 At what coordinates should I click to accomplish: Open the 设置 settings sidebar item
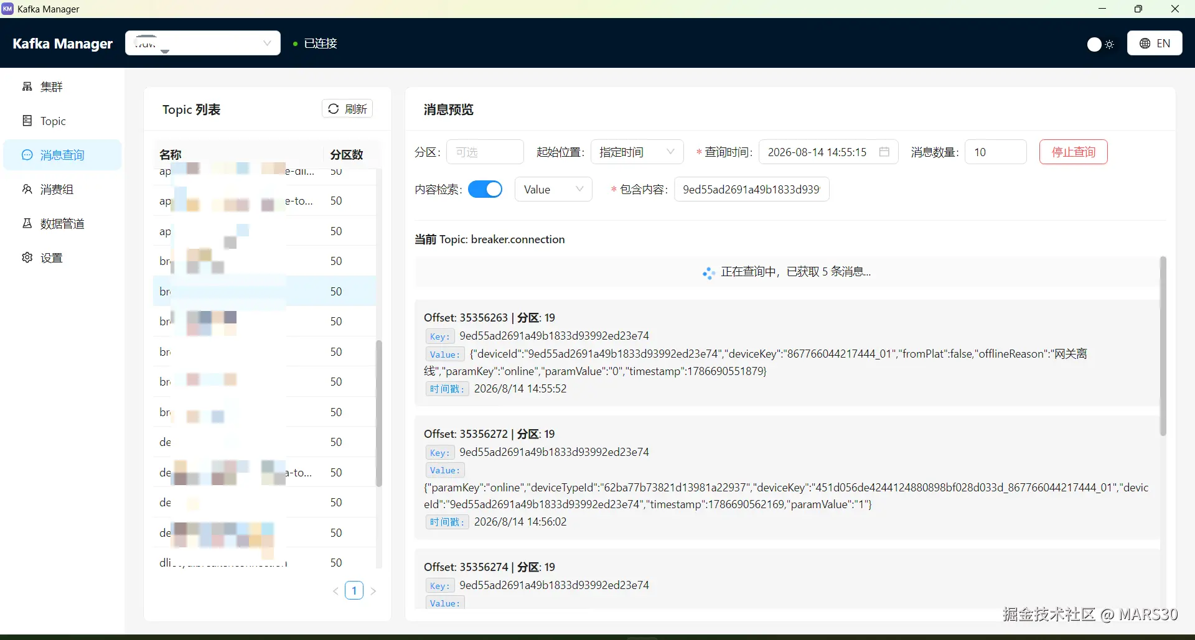pyautogui.click(x=62, y=257)
